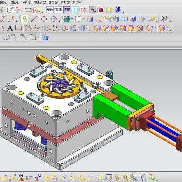Open the 分析 menu
Image resolution: width=182 pixels, height=182 pixels.
pyautogui.click(x=27, y=2)
